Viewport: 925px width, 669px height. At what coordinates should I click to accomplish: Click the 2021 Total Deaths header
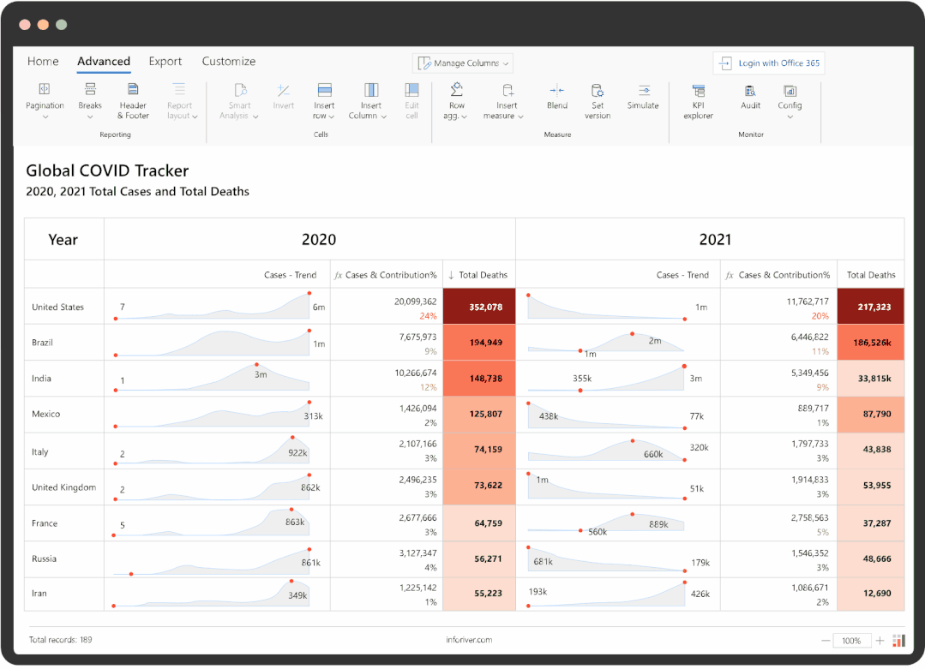point(871,275)
